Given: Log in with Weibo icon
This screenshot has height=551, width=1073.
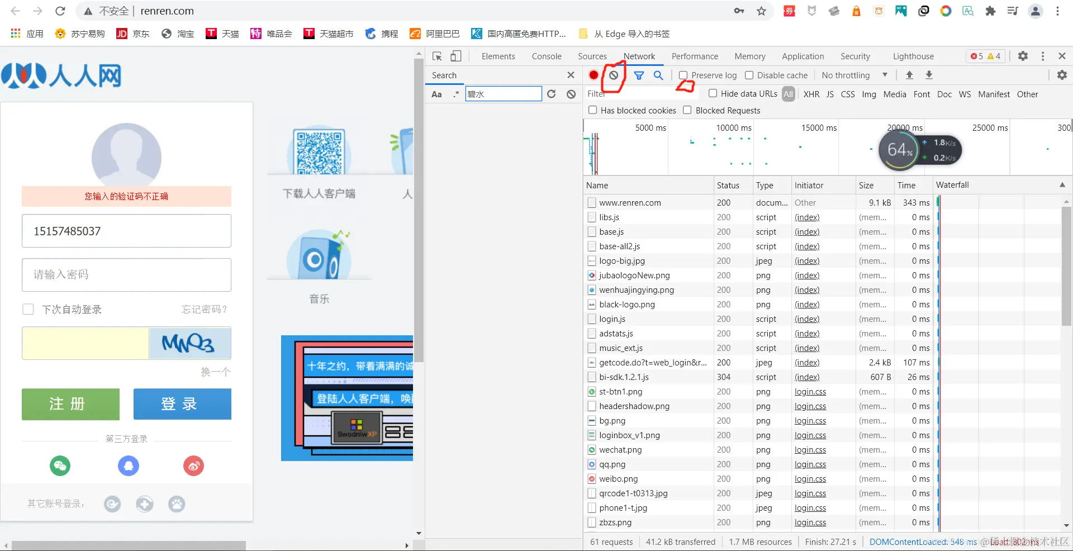Looking at the screenshot, I should pos(193,465).
